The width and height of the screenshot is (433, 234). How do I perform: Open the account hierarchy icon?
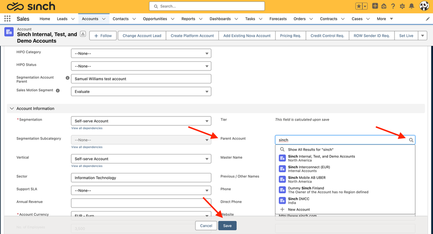pyautogui.click(x=82, y=34)
